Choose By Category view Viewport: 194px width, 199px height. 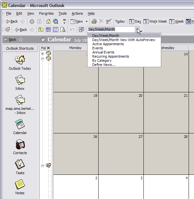(124, 60)
